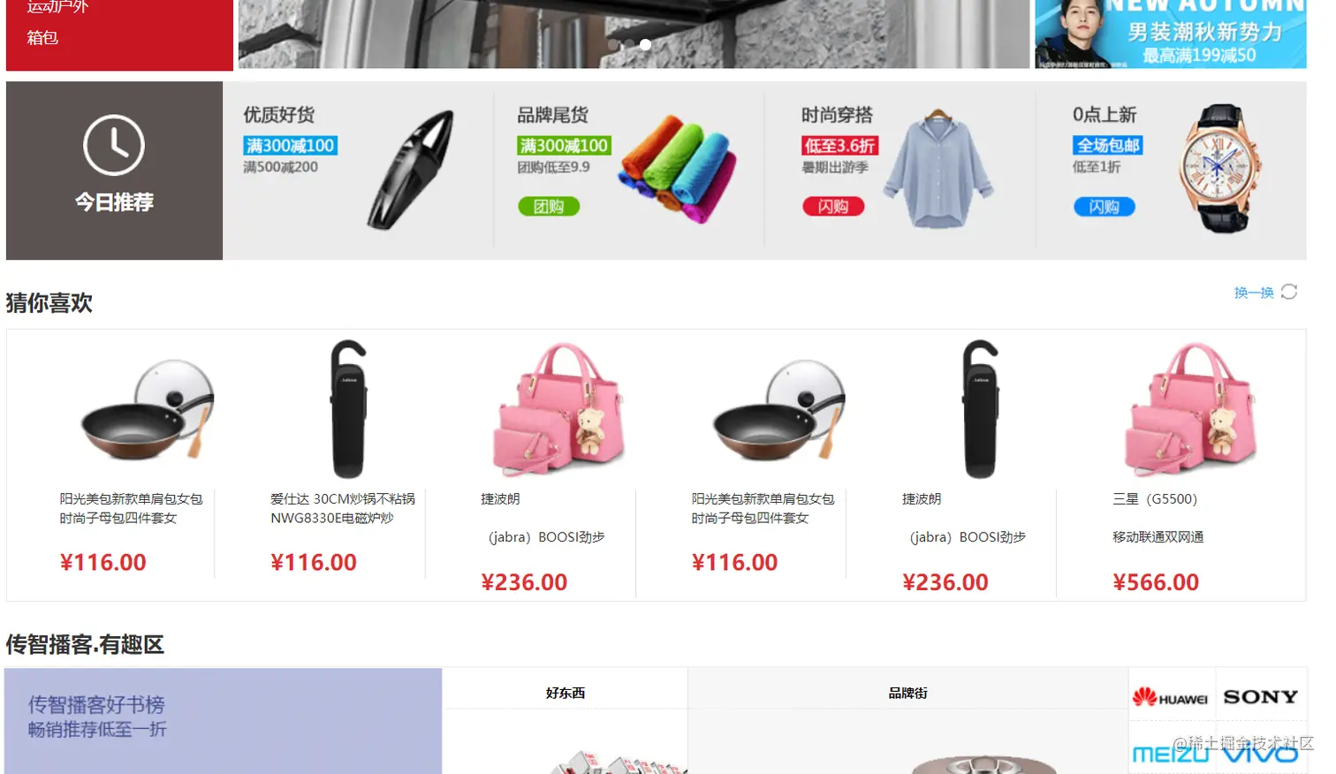This screenshot has width=1336, height=774.
Task: Open the first pink handbag product image
Action: tap(562, 409)
